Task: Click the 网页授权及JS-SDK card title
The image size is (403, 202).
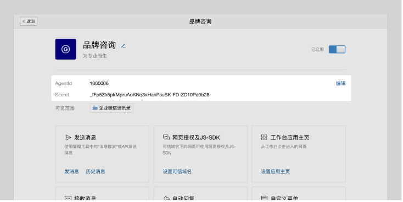Action: (196, 137)
